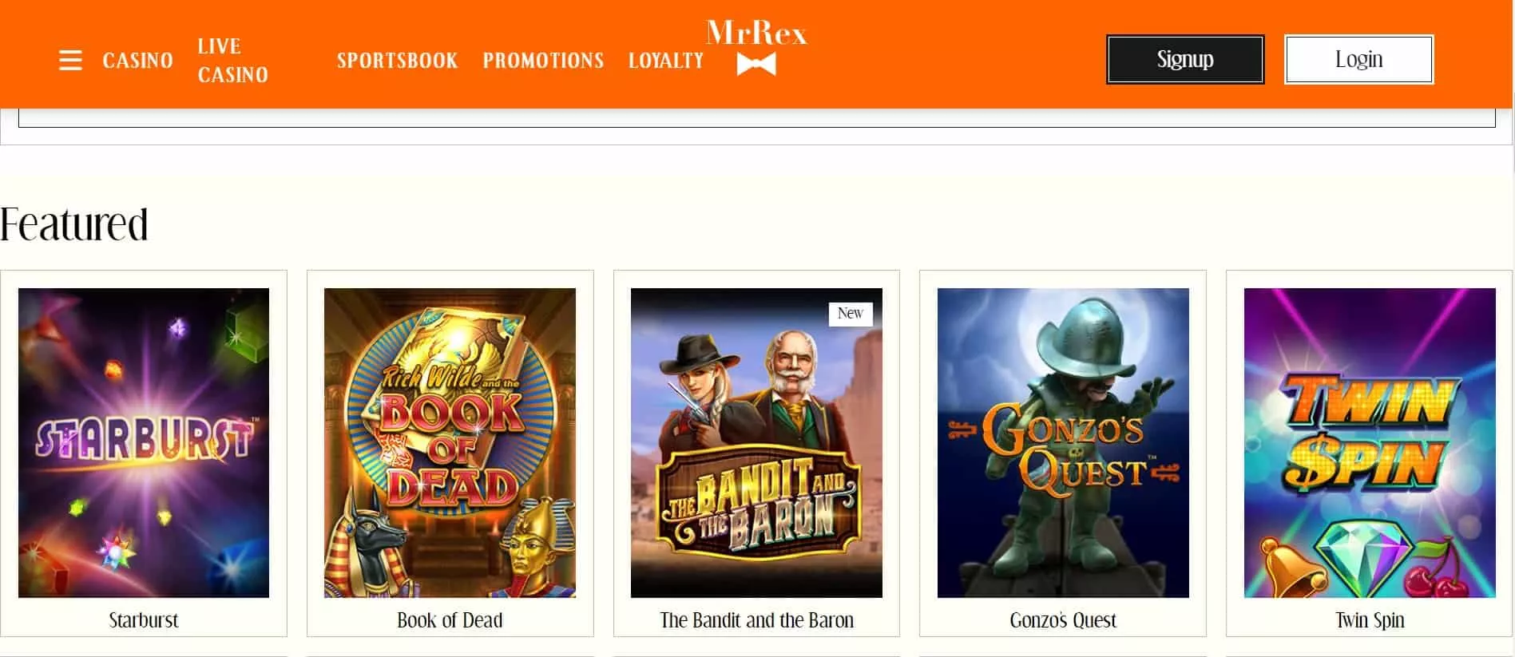Click the Book of Dead title text

click(450, 620)
